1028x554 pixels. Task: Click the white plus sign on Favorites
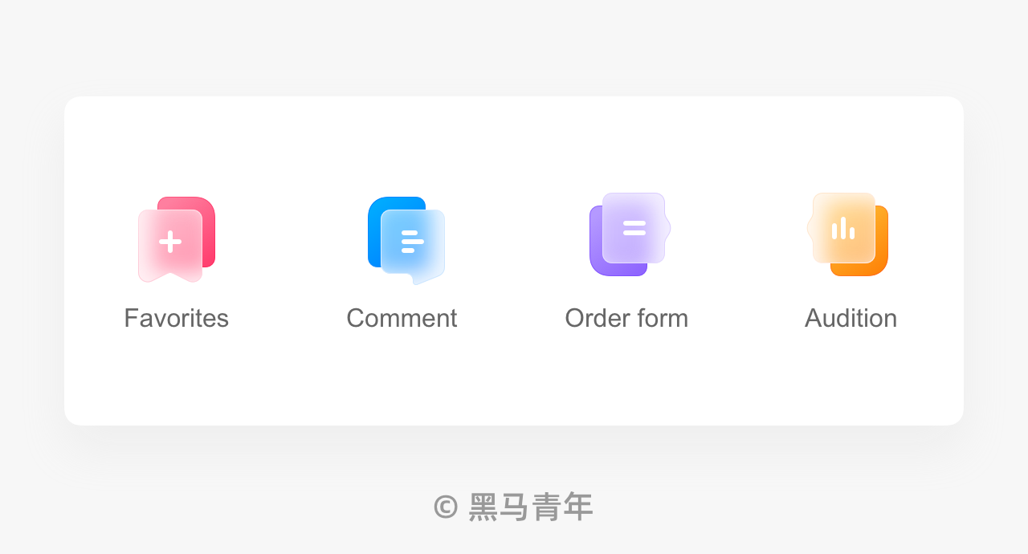(x=170, y=242)
